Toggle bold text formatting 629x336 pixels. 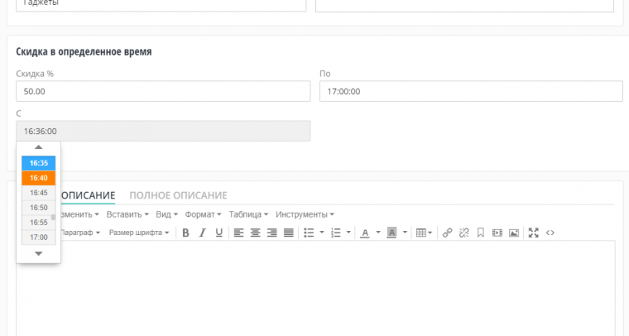click(185, 233)
